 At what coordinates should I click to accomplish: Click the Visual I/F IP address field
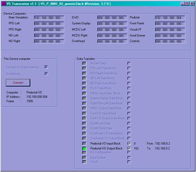click(170, 30)
